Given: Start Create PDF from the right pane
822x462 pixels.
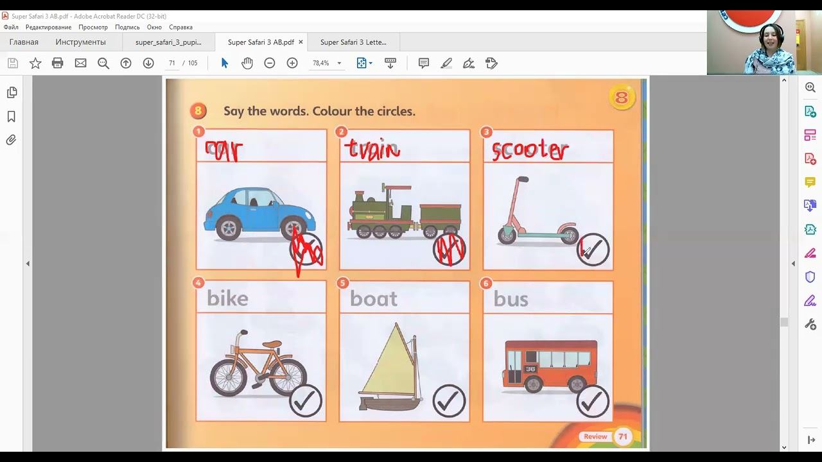Looking at the screenshot, I should pyautogui.click(x=810, y=158).
